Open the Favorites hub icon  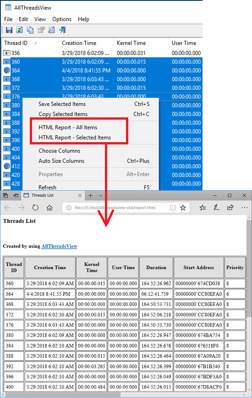(203, 208)
